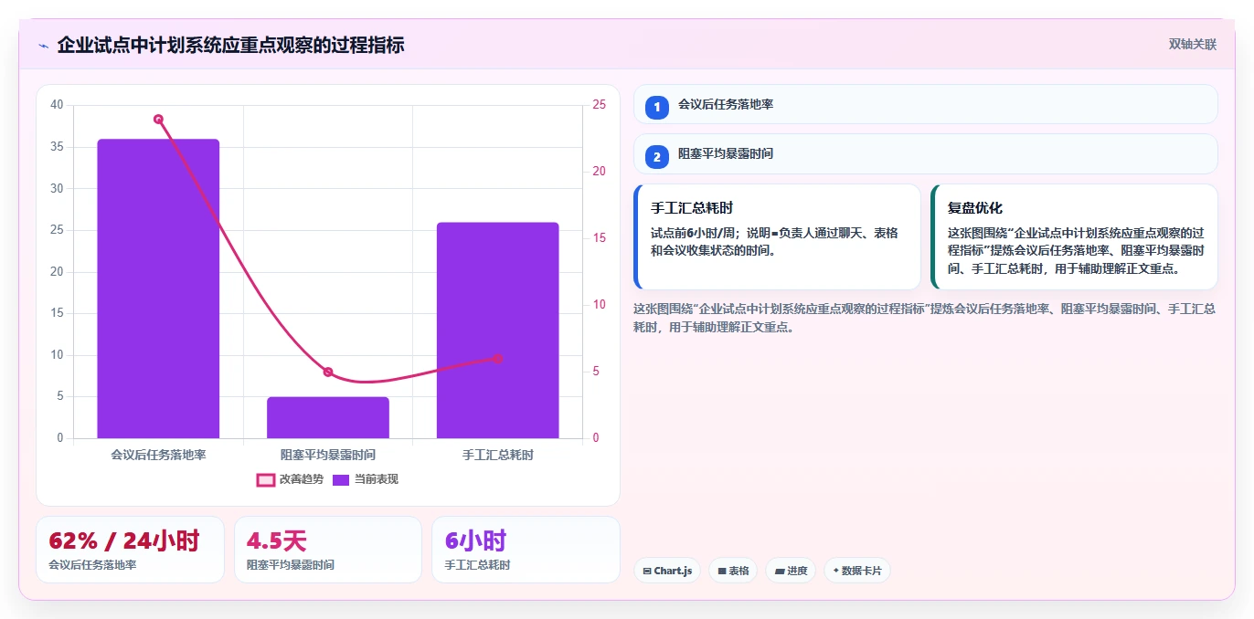Image resolution: width=1254 pixels, height=619 pixels.
Task: Click the pink 改善趋势 legend swatch
Action: [x=265, y=479]
